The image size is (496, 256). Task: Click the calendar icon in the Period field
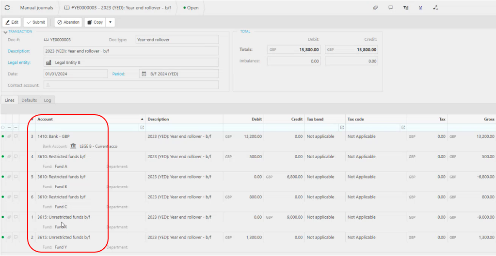(x=144, y=74)
